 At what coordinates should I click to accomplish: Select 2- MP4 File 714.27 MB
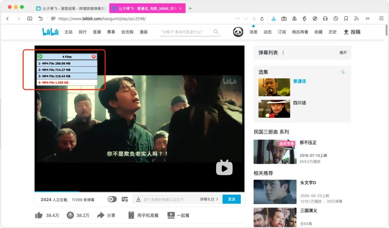click(67, 70)
